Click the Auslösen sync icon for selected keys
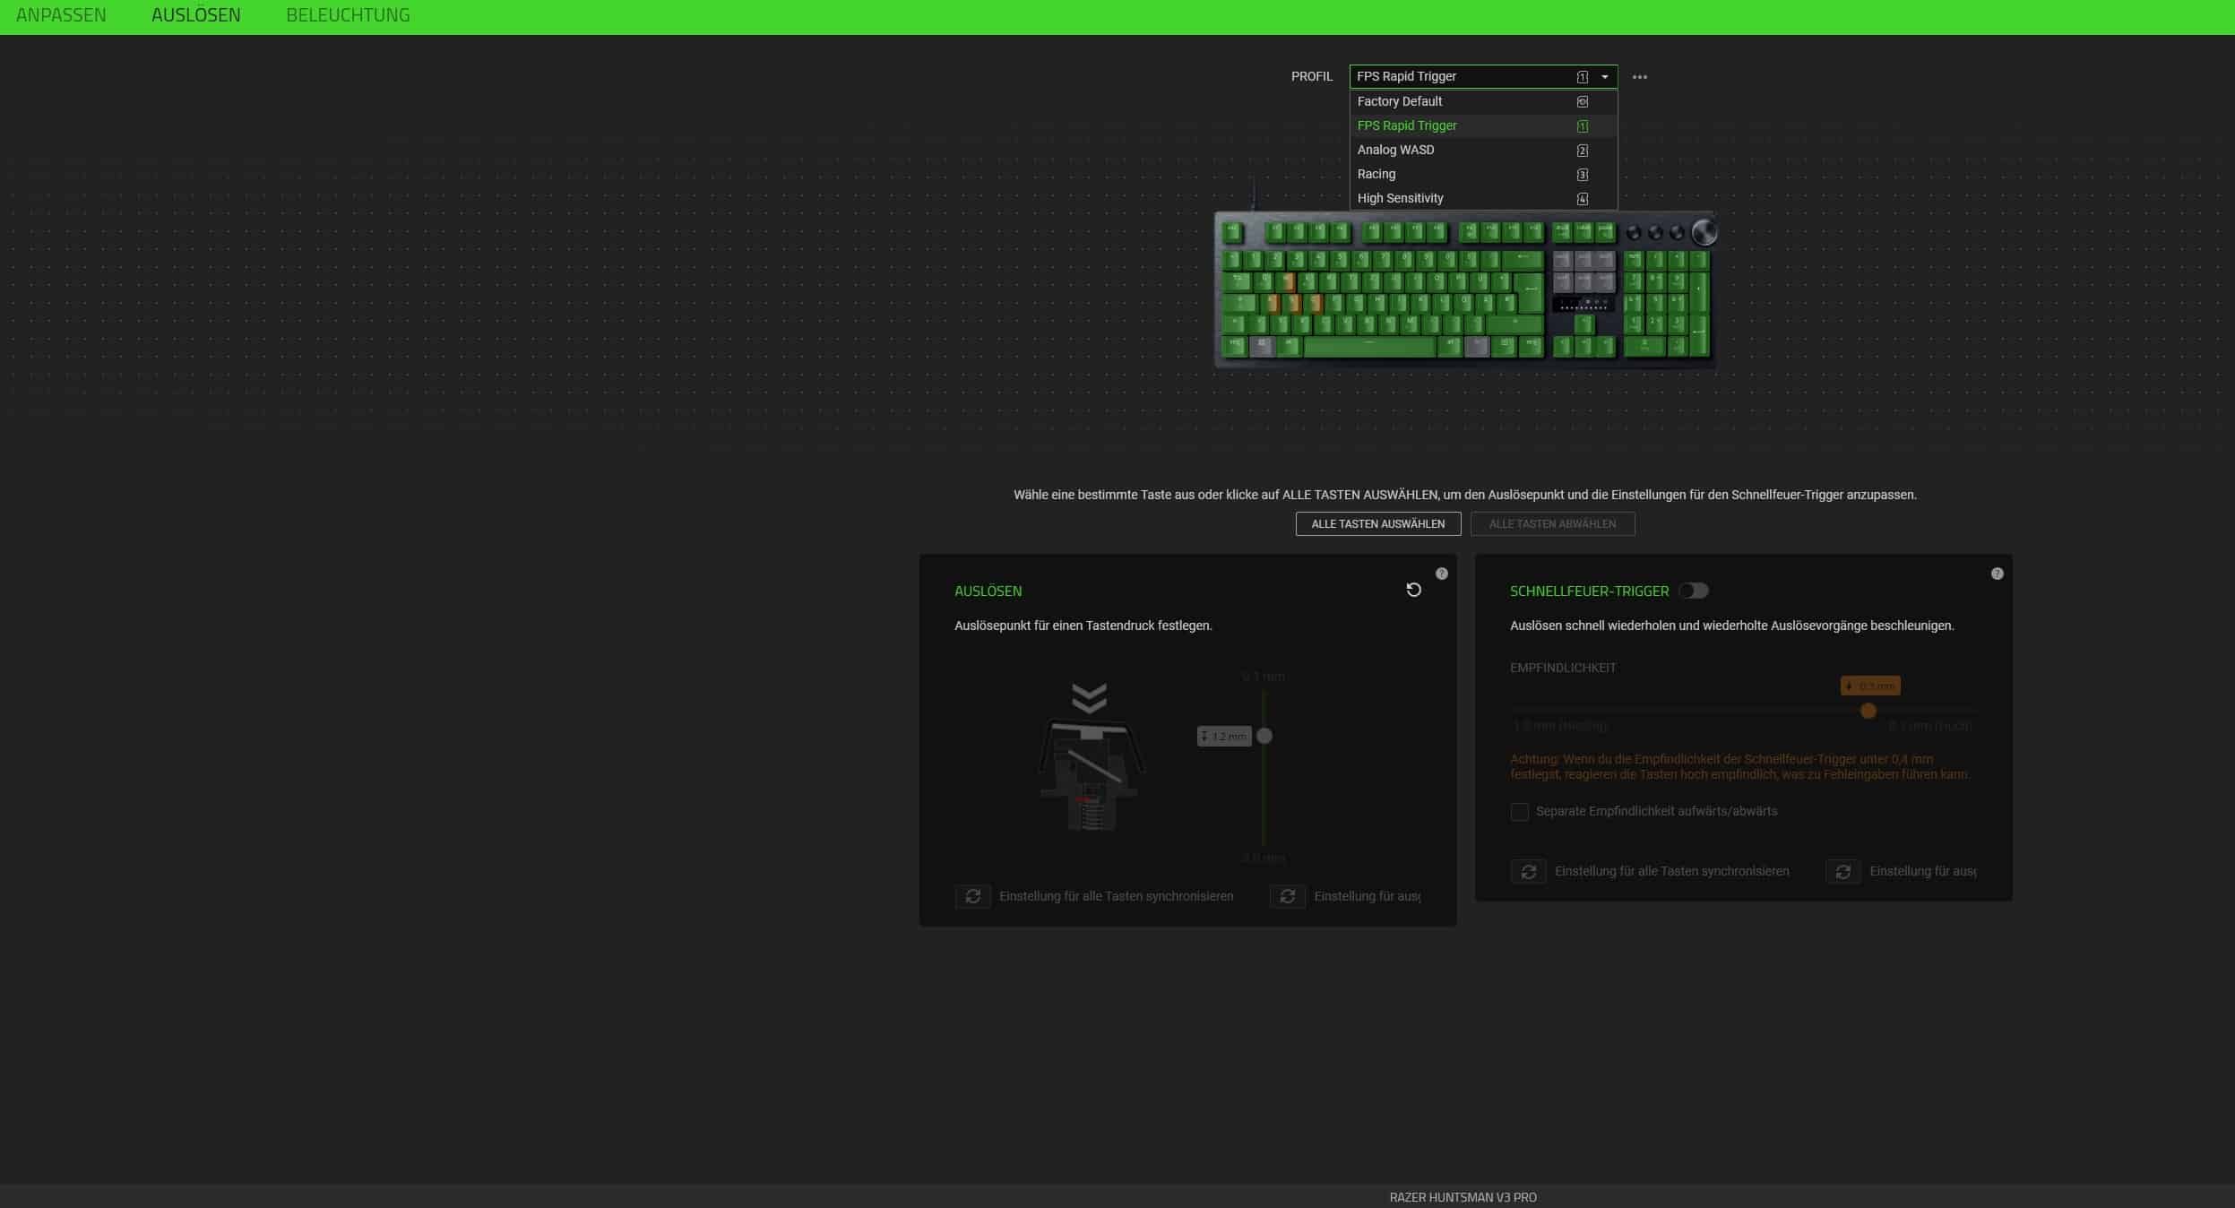The image size is (2235, 1208). coord(1287,896)
